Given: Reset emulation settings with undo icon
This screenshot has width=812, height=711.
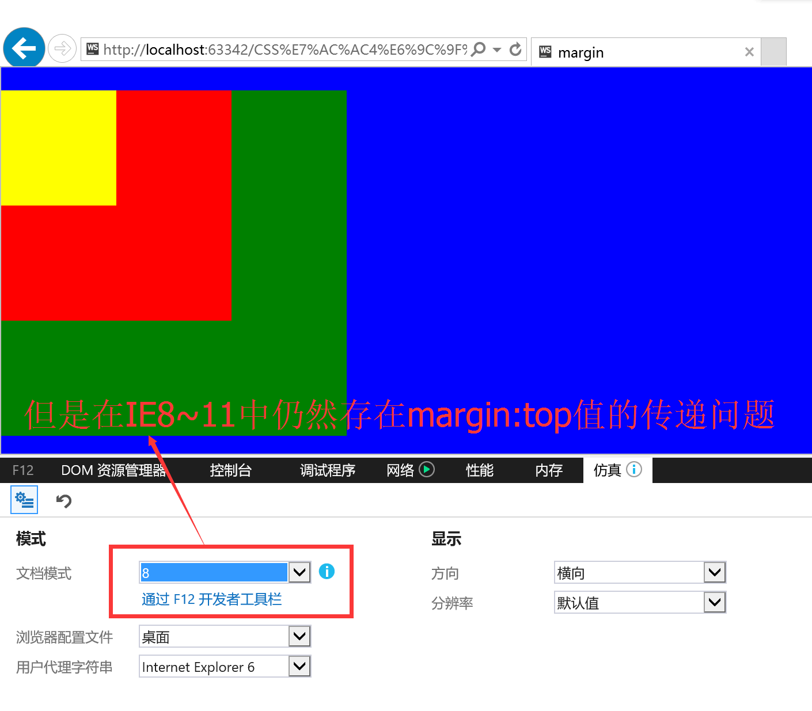Looking at the screenshot, I should (63, 501).
